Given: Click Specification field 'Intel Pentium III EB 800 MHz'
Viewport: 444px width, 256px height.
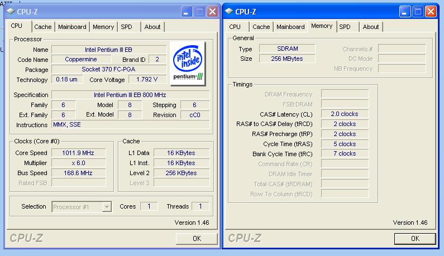Looking at the screenshot, I should coord(130,95).
